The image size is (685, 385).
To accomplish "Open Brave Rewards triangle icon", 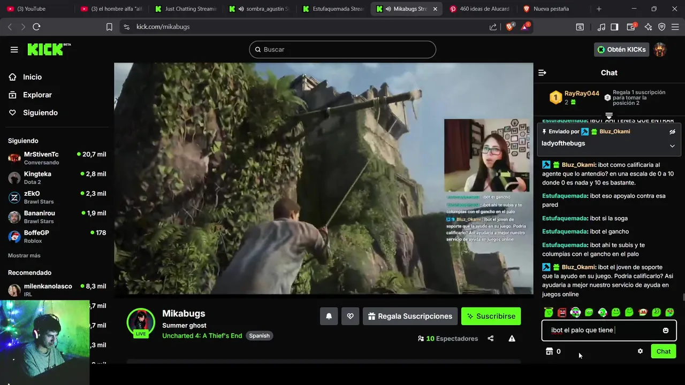I will 525,27.
